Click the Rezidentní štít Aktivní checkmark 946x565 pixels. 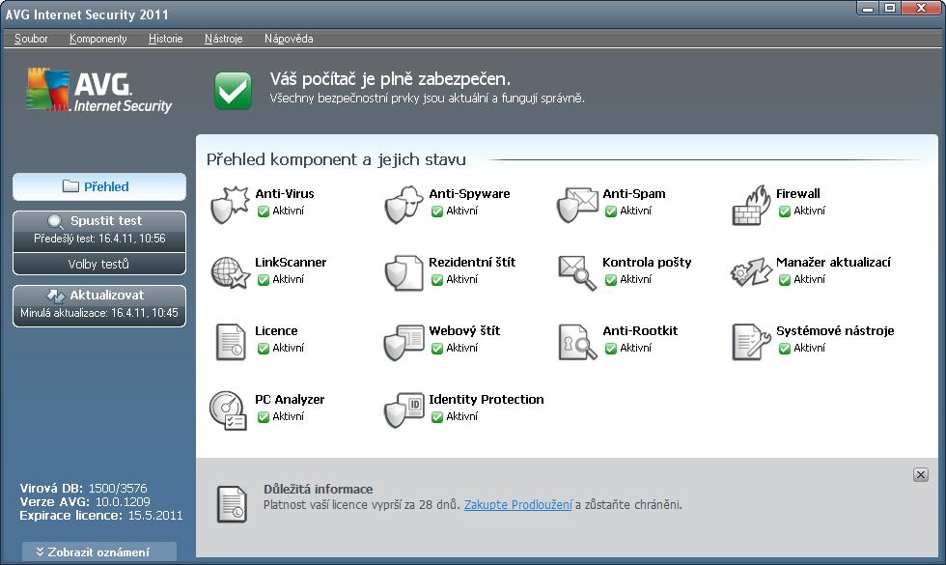[437, 279]
